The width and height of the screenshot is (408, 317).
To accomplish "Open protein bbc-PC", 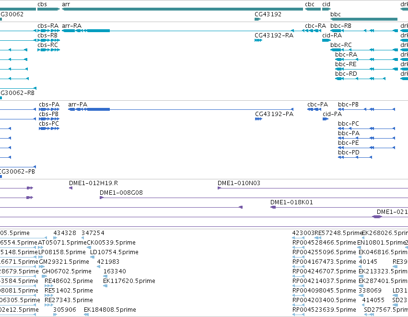I will (x=349, y=124).
